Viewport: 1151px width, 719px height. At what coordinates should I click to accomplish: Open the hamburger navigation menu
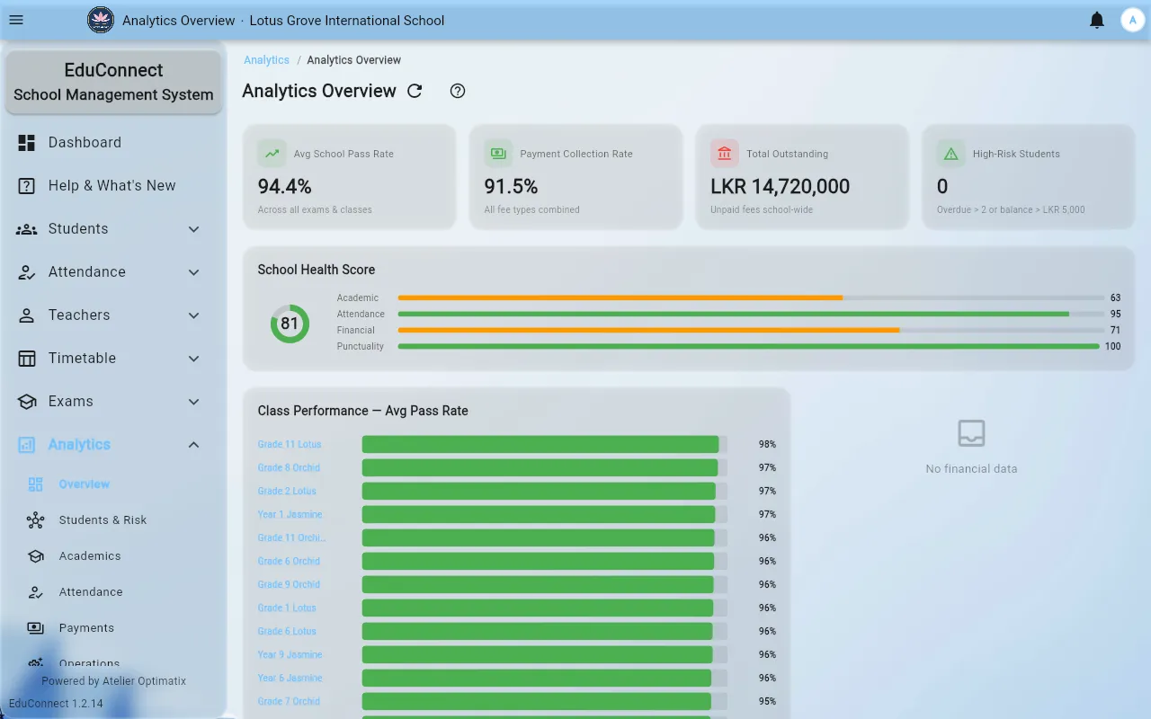[x=16, y=20]
